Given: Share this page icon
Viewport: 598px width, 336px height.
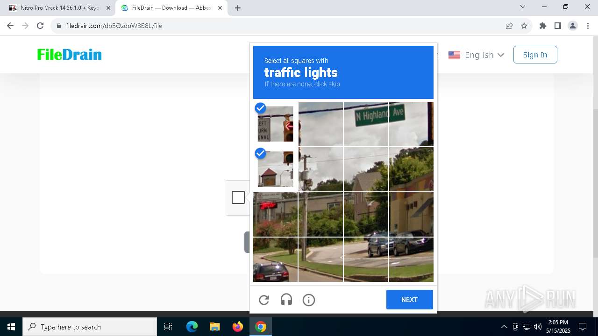Looking at the screenshot, I should (x=509, y=26).
